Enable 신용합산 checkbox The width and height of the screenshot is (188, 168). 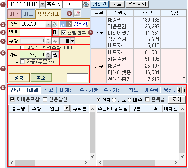pyautogui.click(x=45, y=99)
